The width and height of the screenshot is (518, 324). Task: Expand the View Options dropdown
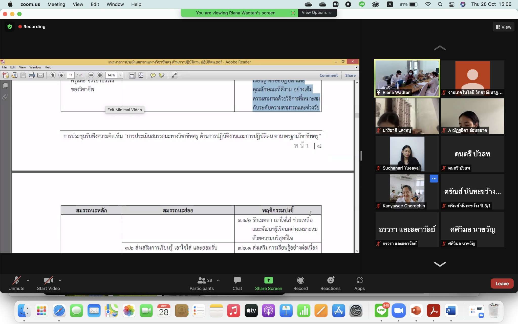pos(317,13)
